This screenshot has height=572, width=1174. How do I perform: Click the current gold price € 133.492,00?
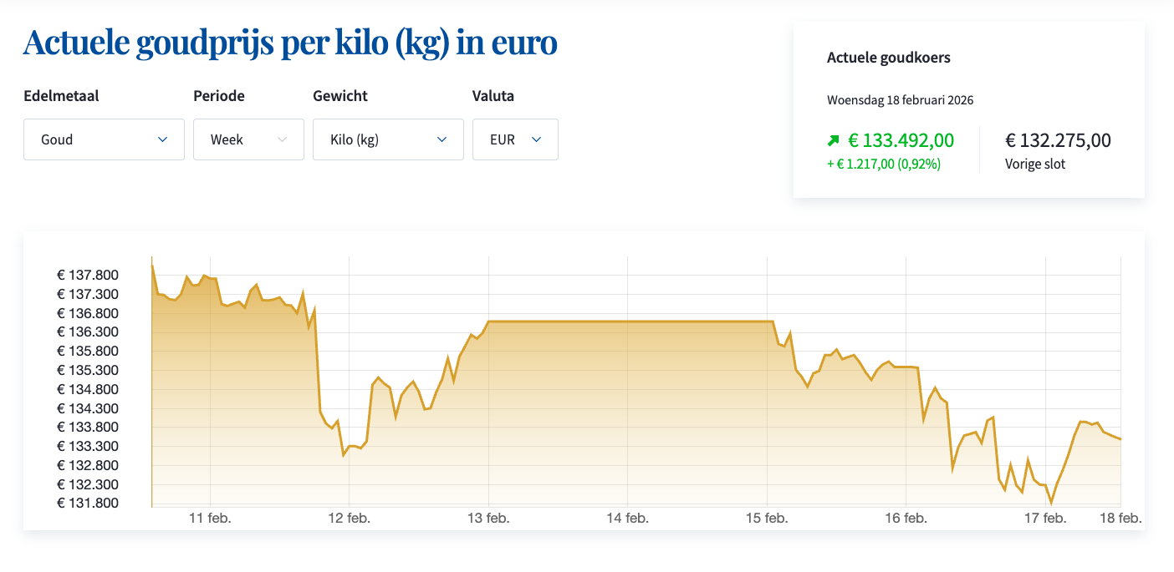(901, 140)
